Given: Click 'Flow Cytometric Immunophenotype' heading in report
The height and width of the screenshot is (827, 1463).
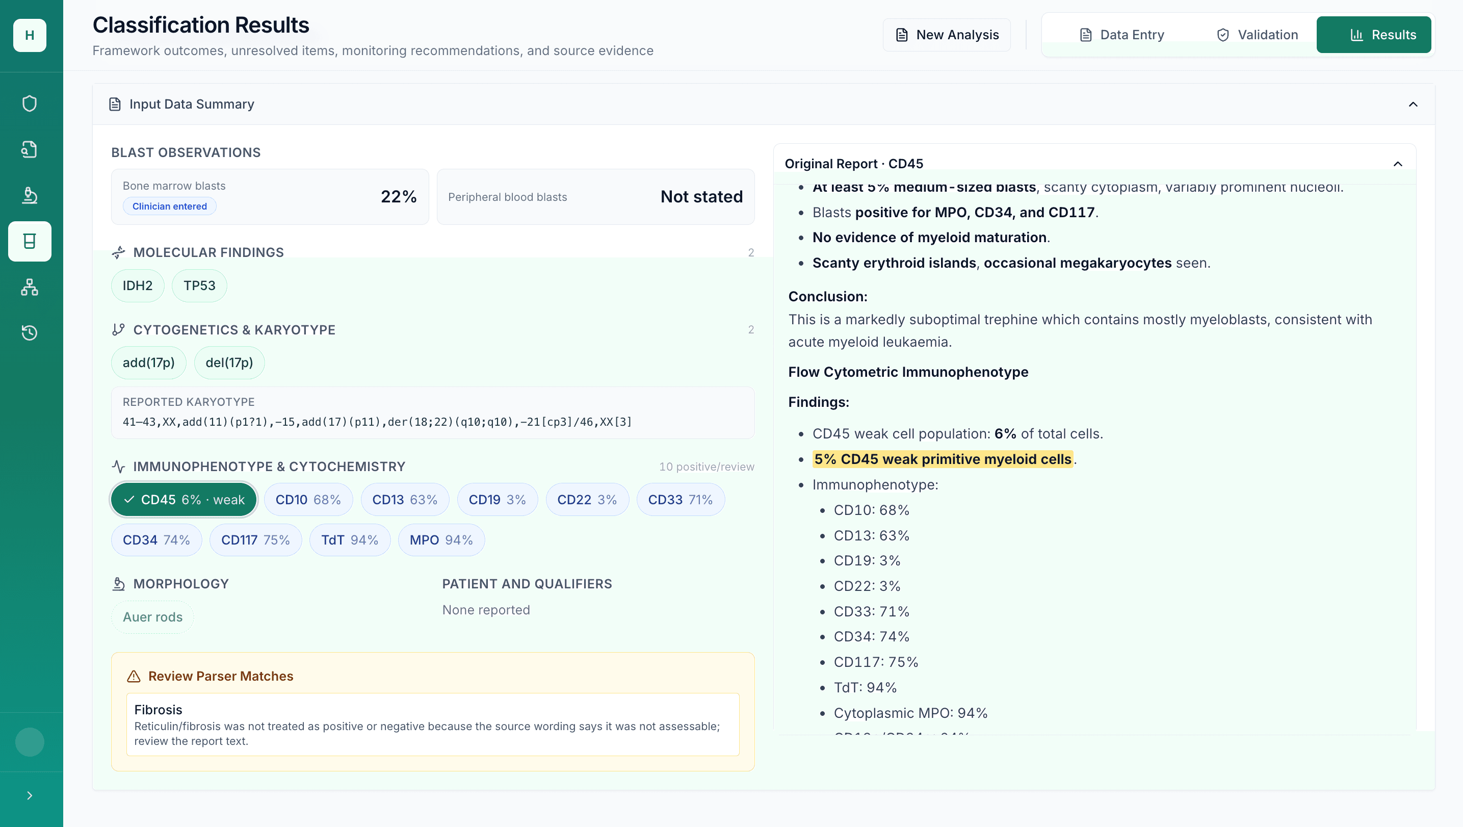Looking at the screenshot, I should pos(908,373).
